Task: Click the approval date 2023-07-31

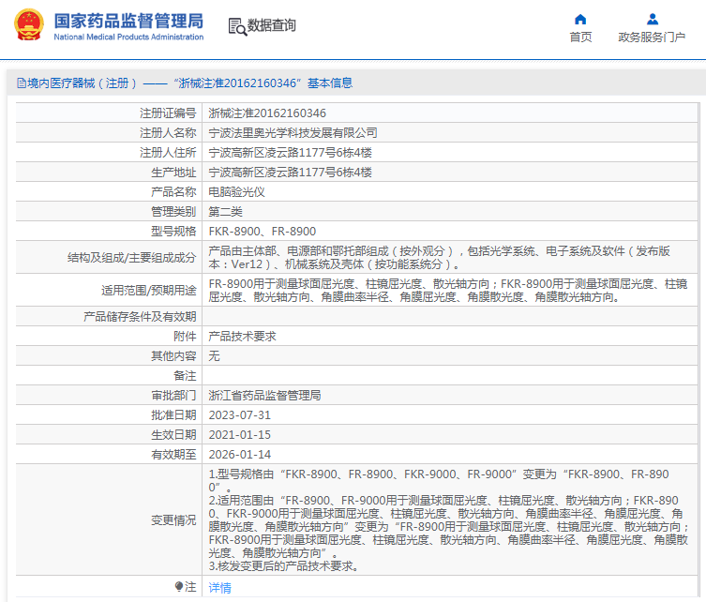Action: (239, 414)
